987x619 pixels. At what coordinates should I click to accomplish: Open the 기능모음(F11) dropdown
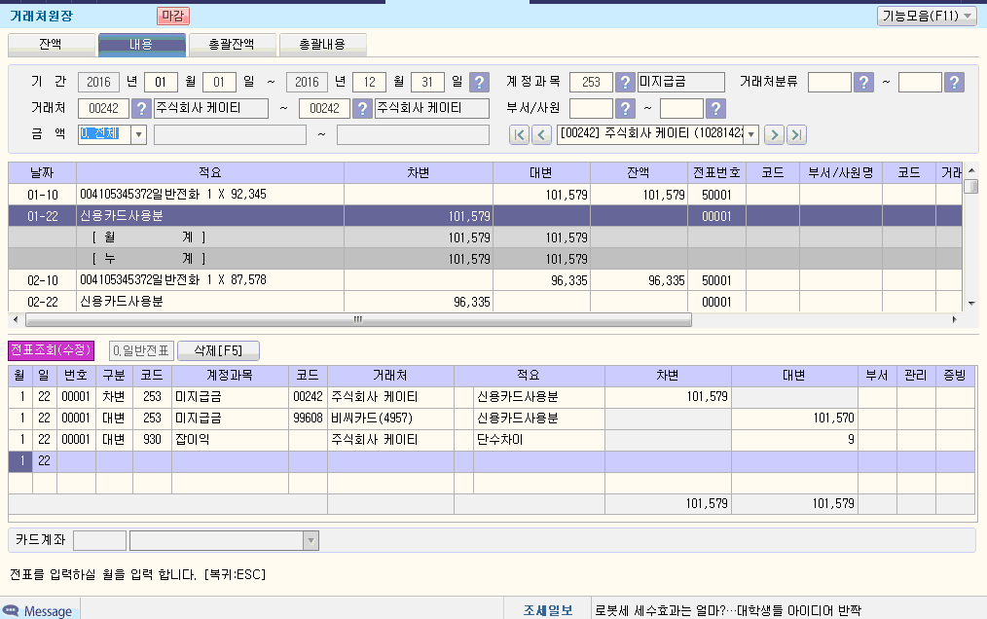(926, 16)
